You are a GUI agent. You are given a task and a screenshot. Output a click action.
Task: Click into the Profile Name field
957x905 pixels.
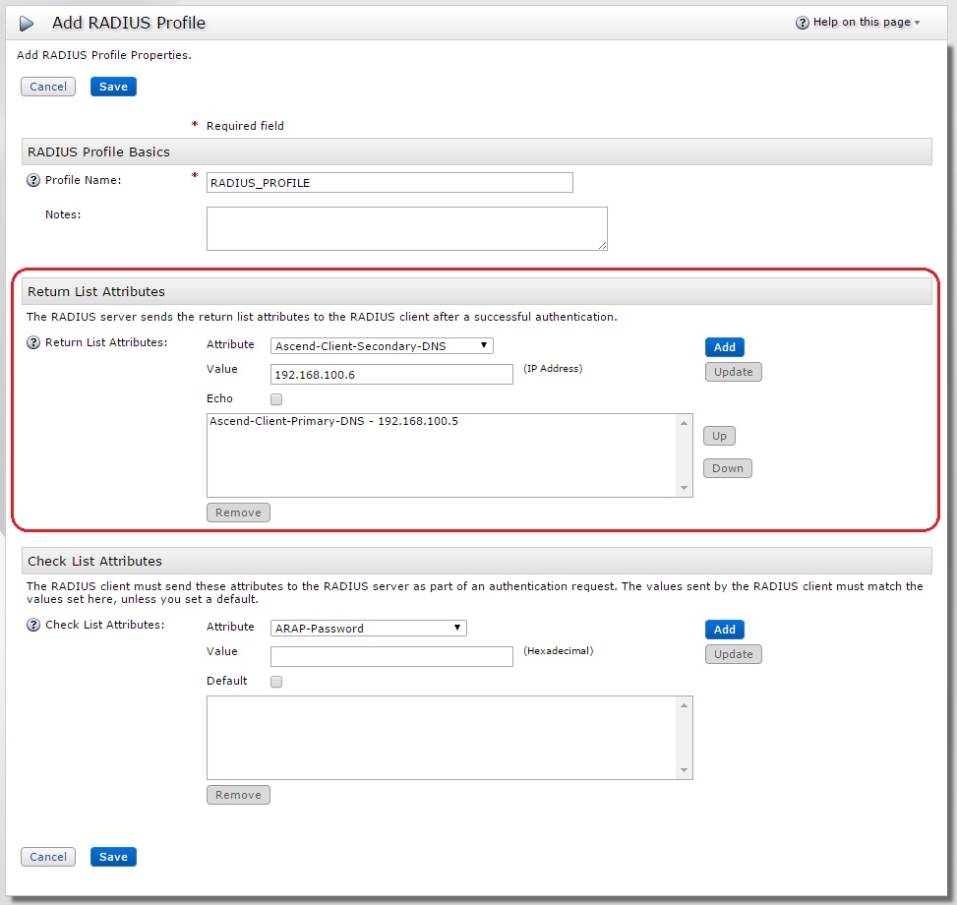click(389, 183)
